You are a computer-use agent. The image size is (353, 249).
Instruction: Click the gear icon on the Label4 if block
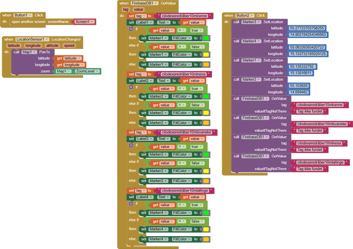point(131,204)
